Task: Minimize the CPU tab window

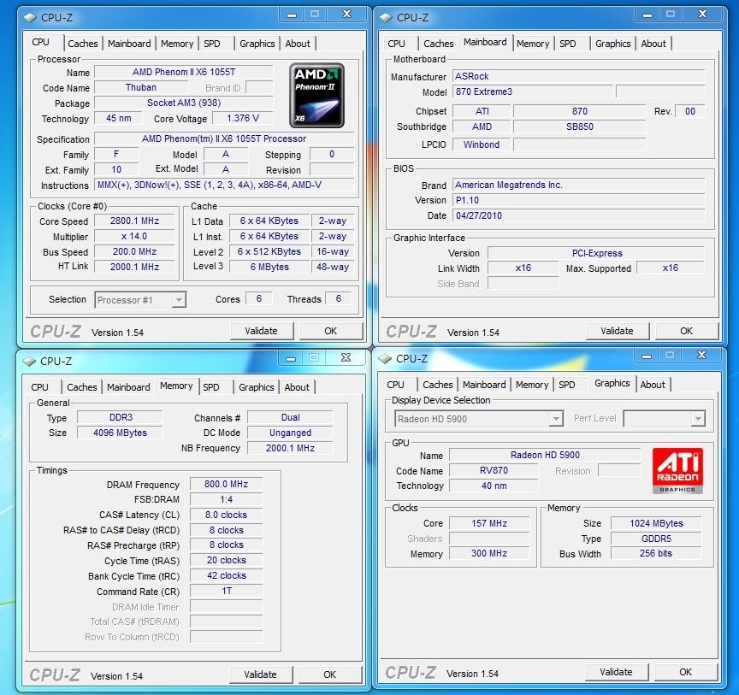Action: click(292, 15)
